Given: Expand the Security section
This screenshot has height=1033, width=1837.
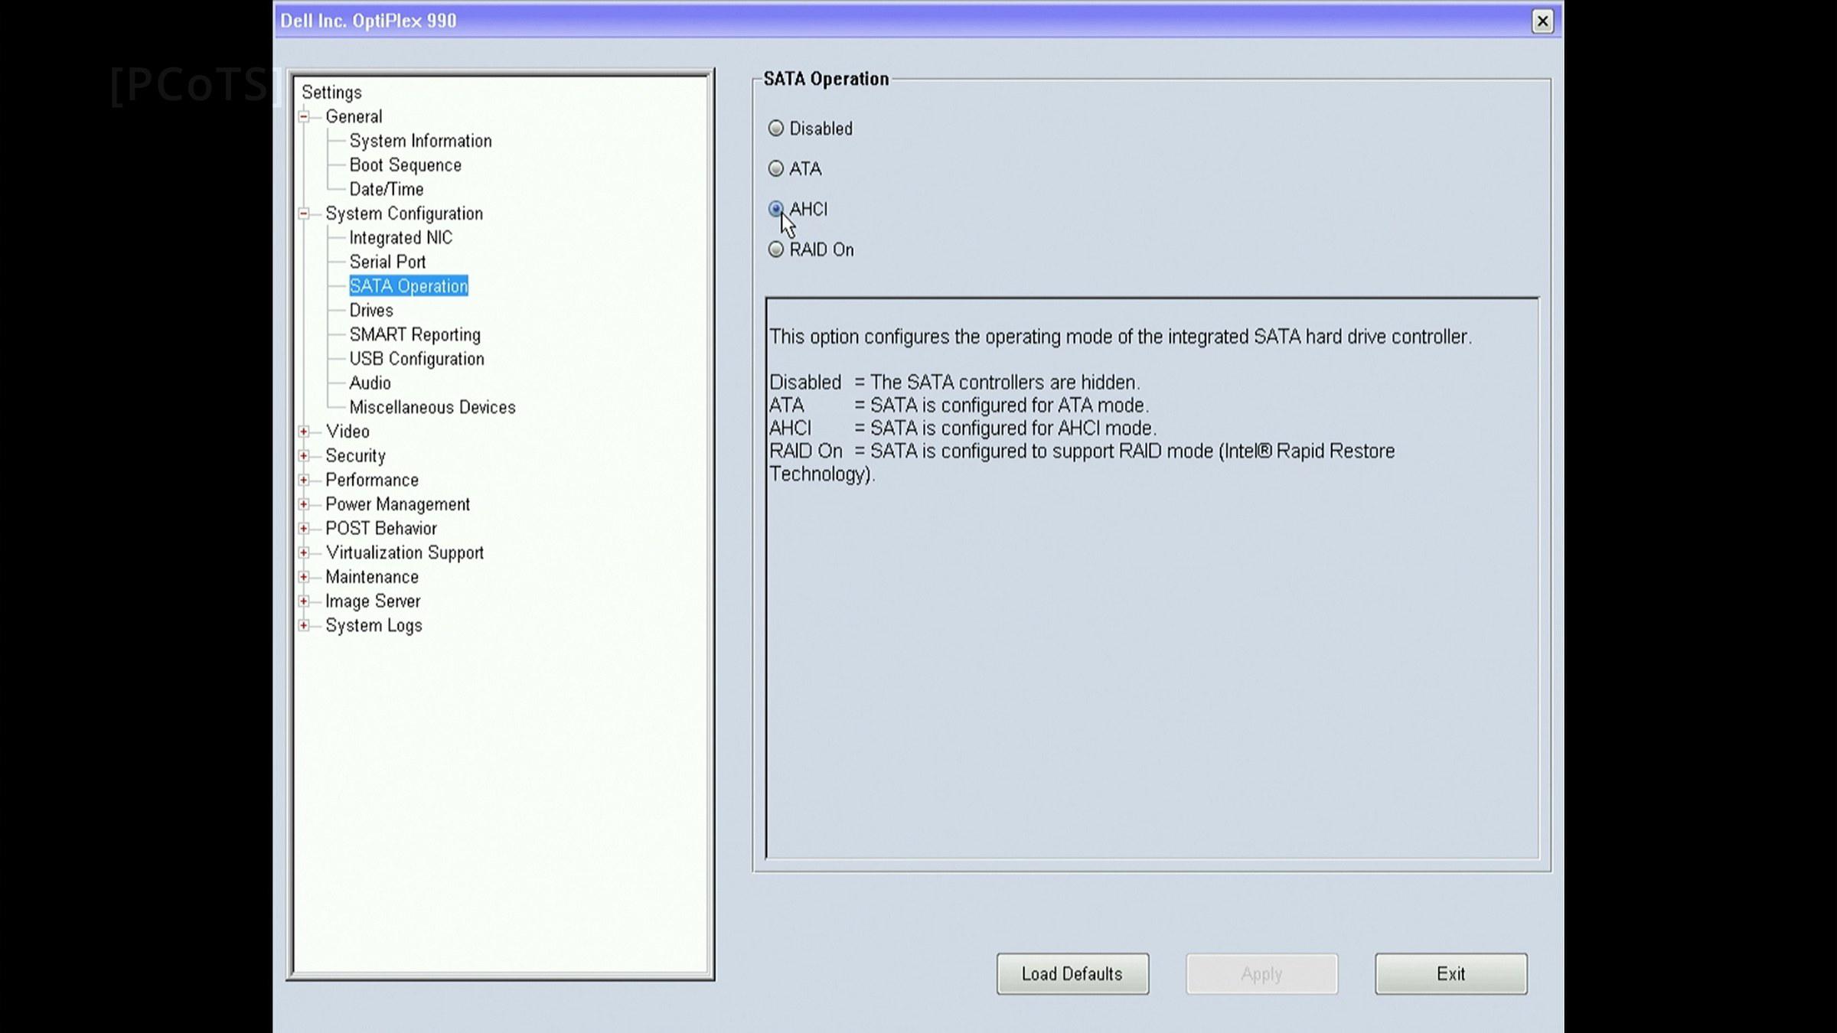Looking at the screenshot, I should (304, 456).
